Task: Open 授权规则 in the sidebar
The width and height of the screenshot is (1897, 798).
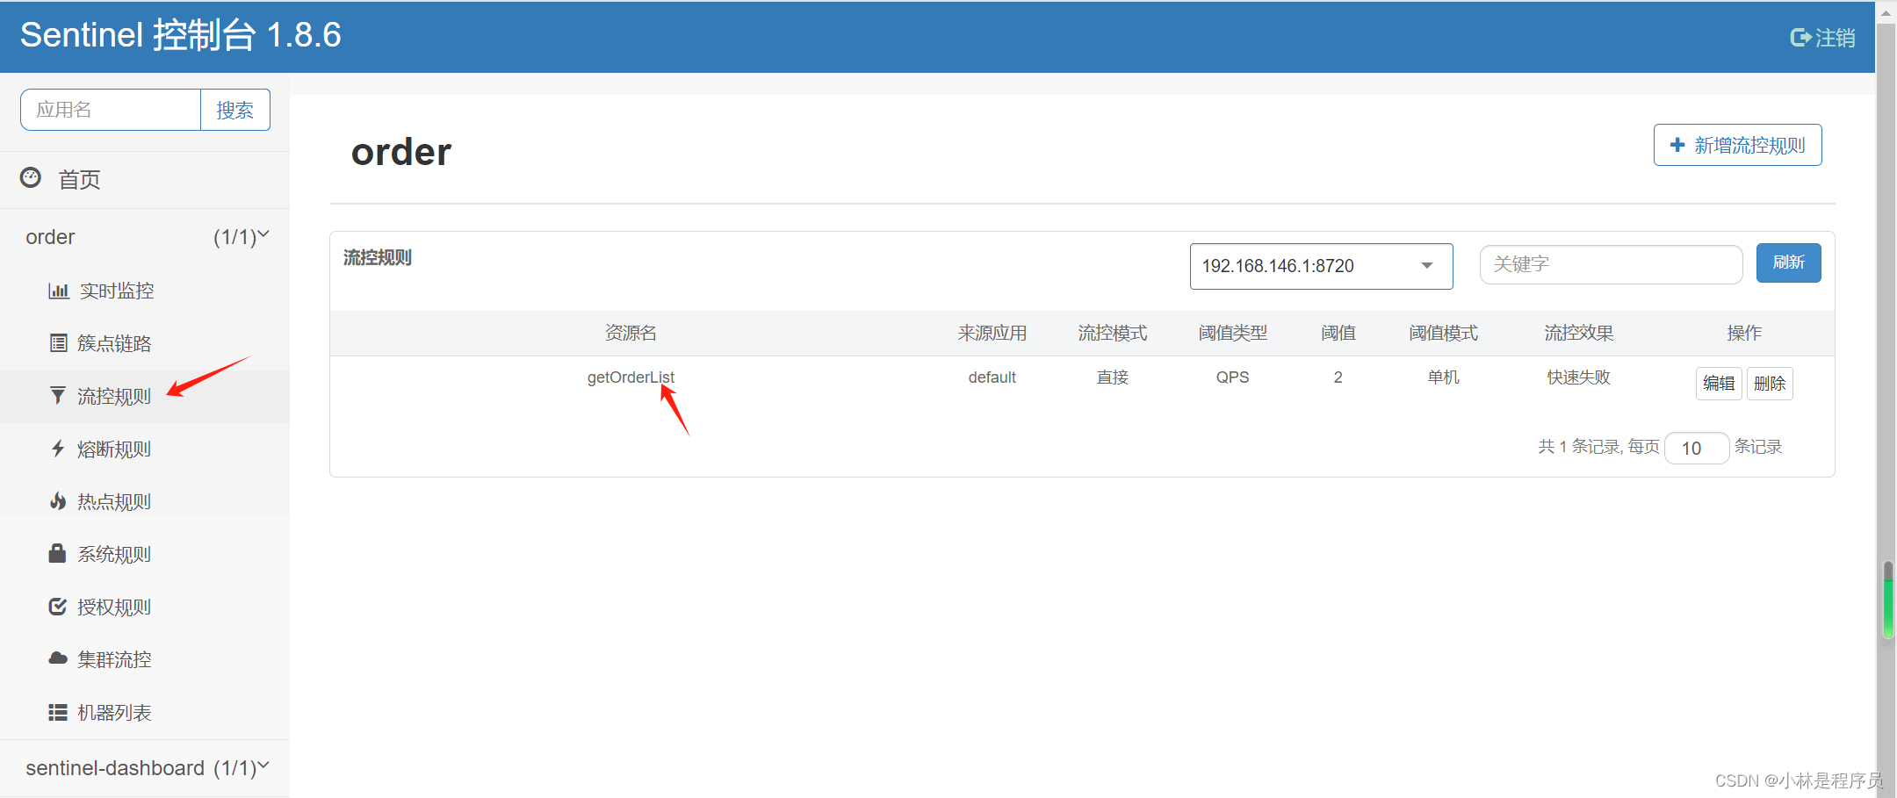Action: coord(145,607)
